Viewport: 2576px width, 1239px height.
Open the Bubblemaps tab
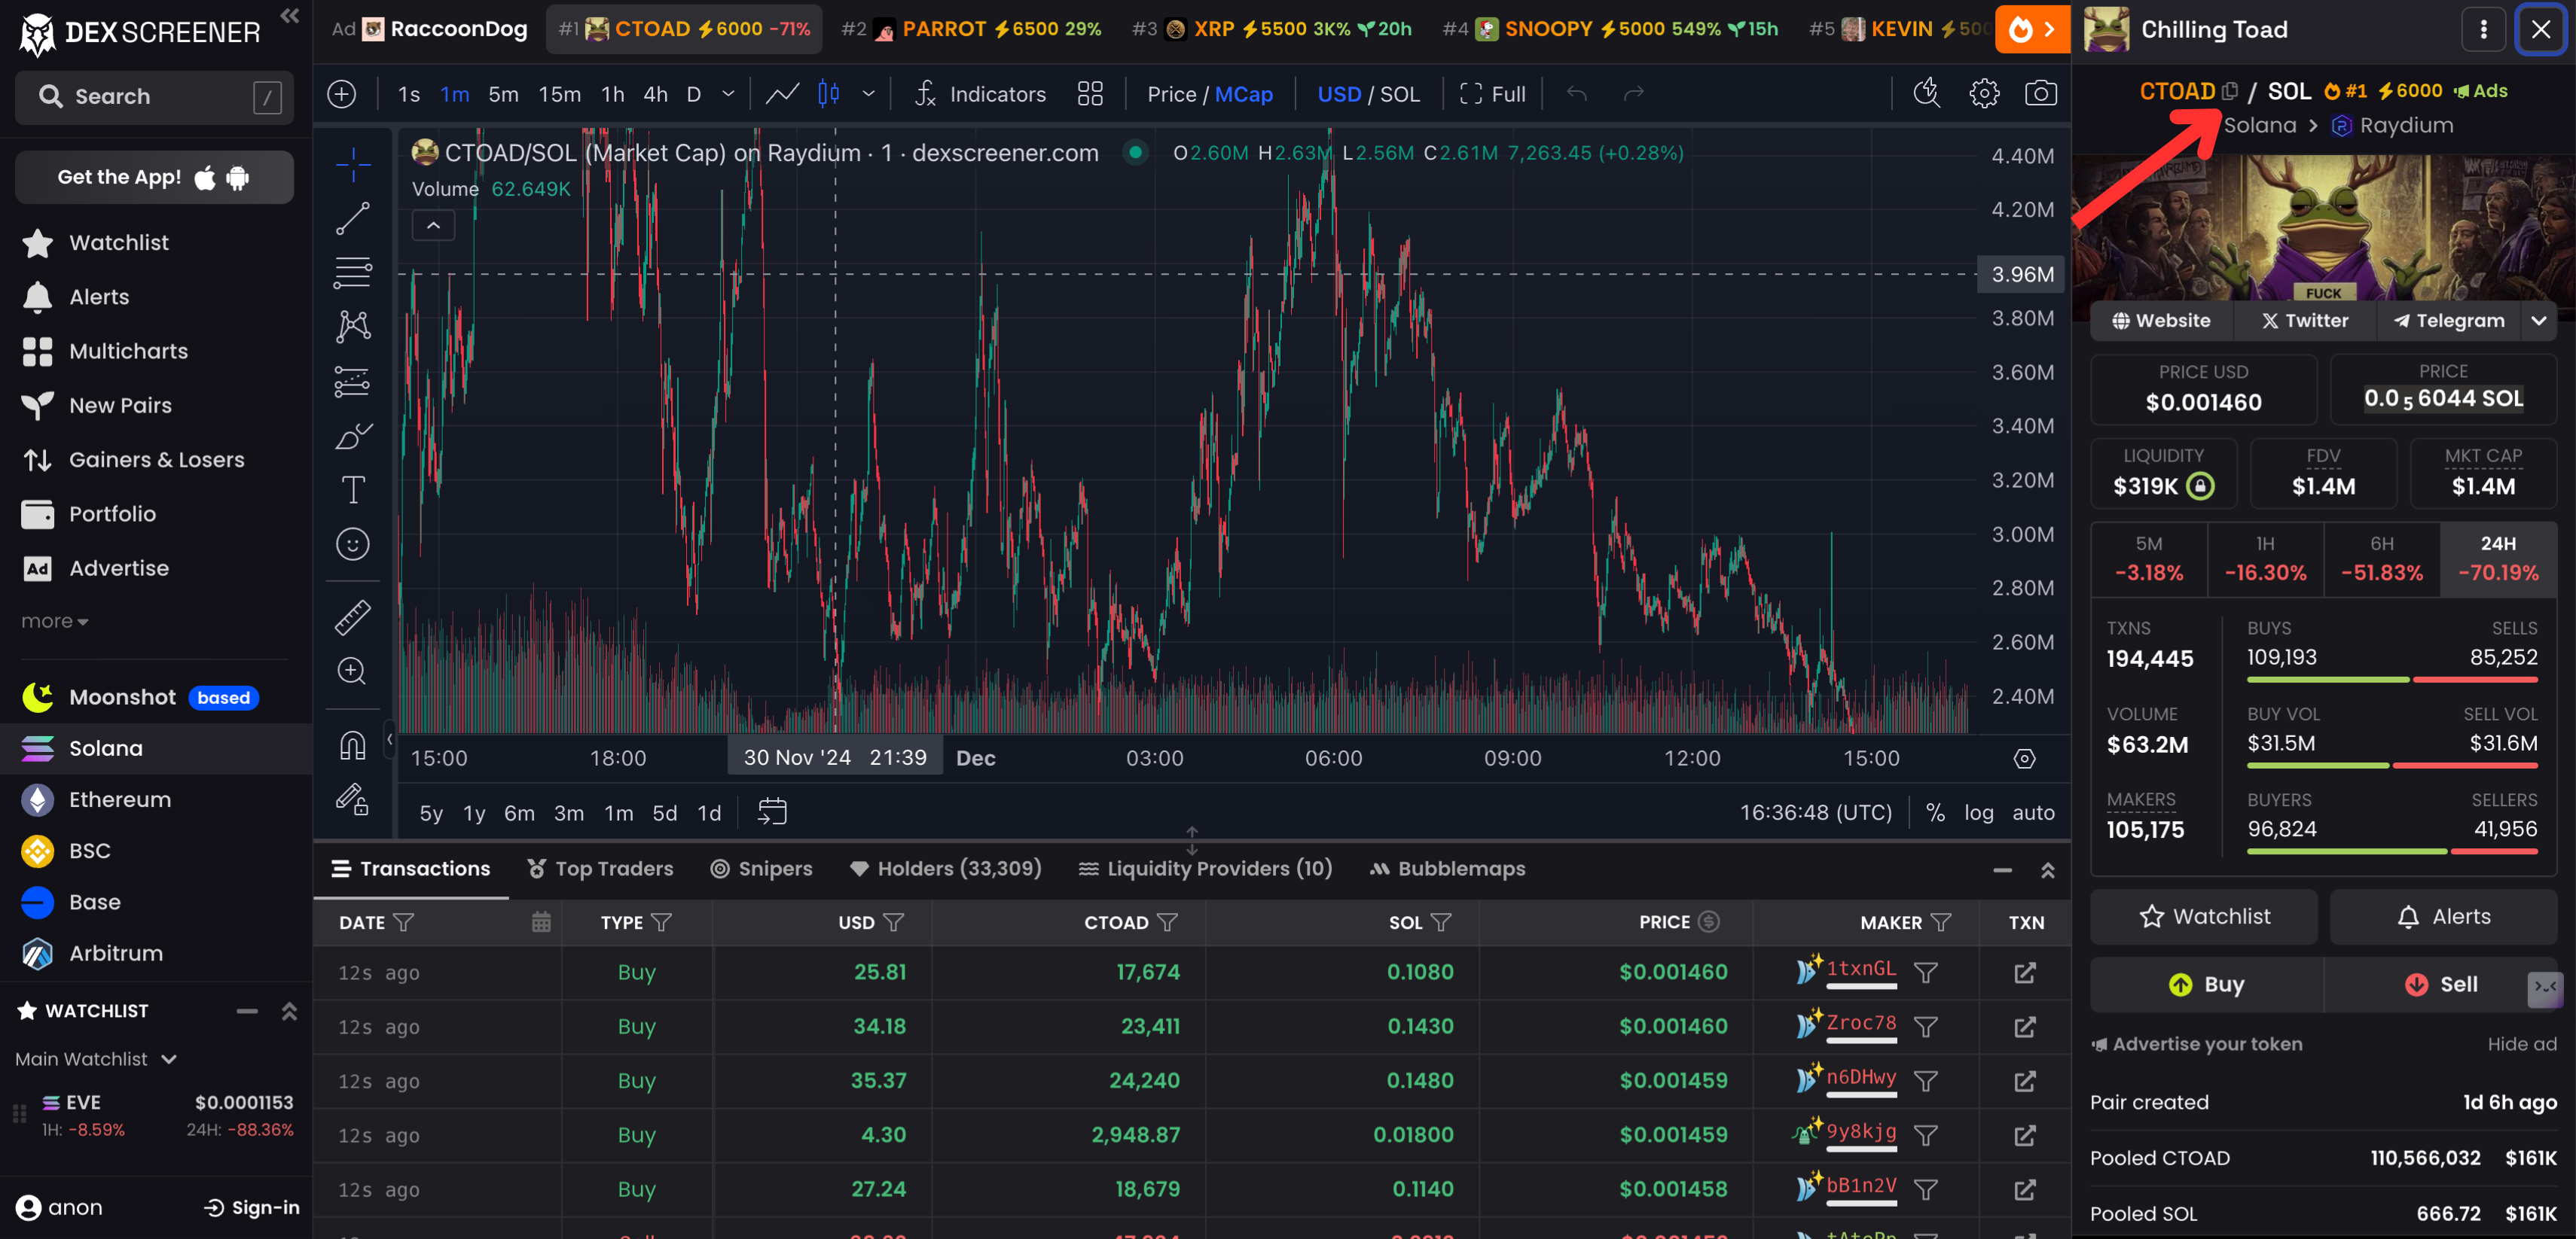tap(1447, 869)
